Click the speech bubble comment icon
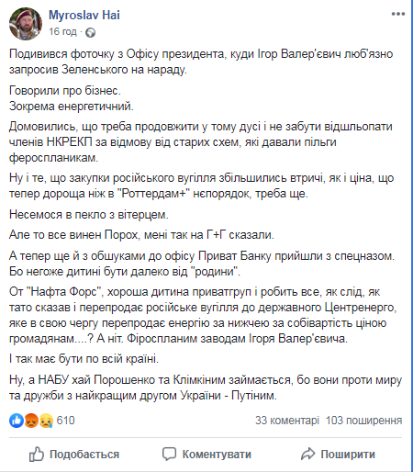413x472 pixels. click(169, 455)
